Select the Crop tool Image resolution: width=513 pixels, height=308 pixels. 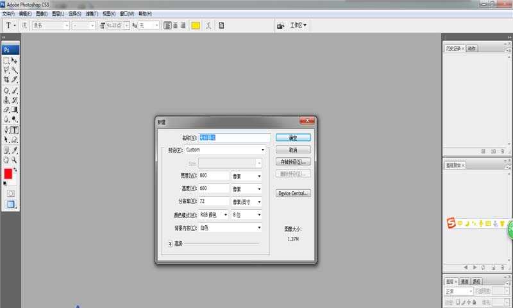coord(6,80)
